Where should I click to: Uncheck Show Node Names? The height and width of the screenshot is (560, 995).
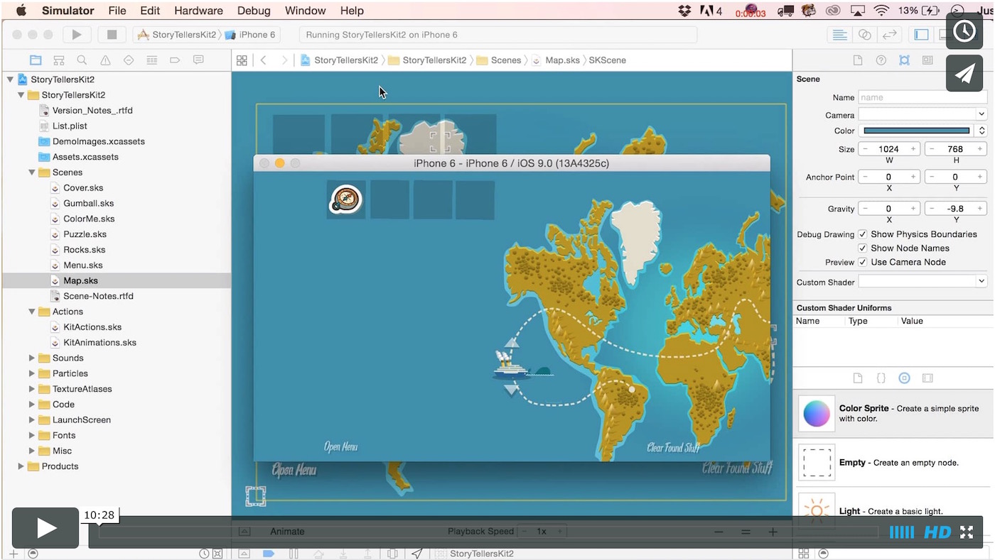(863, 248)
